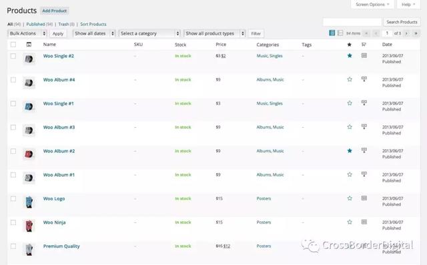Expand the Help panel
Image resolution: width=427 pixels, height=265 pixels.
point(408,5)
